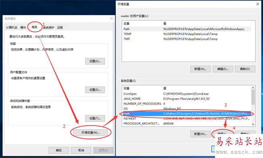Select system variable OS row
Screen dimensions: 263x158
pos(187,109)
